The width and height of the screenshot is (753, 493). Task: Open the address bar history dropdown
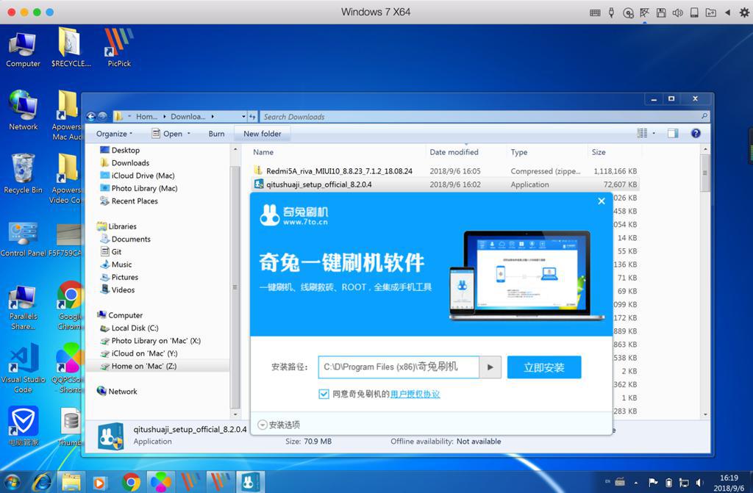tap(243, 117)
